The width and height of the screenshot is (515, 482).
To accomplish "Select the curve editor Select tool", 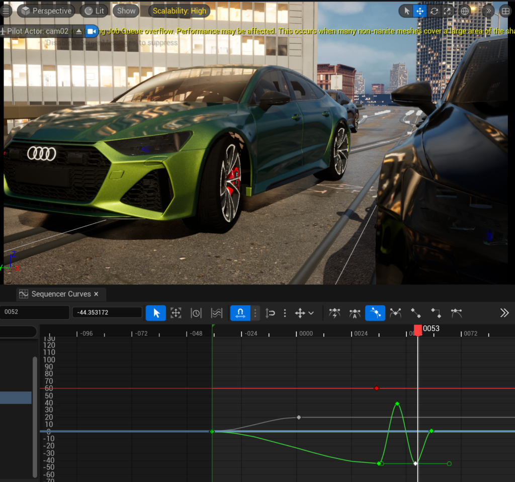I will (x=156, y=313).
